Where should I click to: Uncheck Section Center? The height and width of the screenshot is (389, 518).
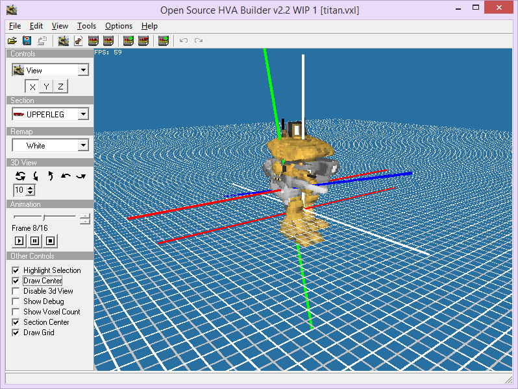[x=16, y=322]
